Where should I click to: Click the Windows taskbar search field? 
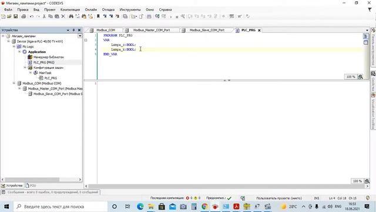(61, 207)
